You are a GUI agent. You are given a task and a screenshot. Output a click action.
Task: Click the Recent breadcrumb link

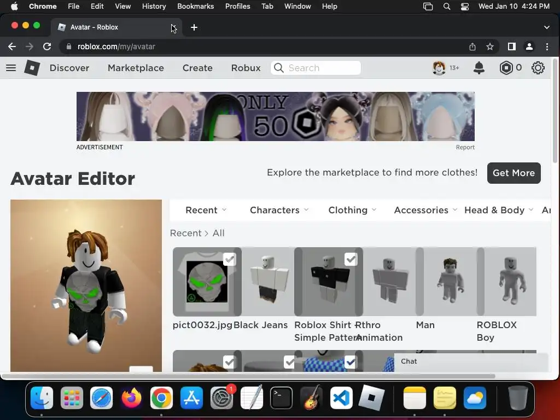pyautogui.click(x=186, y=233)
